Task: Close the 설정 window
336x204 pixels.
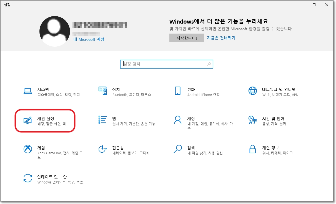Action: [x=327, y=5]
